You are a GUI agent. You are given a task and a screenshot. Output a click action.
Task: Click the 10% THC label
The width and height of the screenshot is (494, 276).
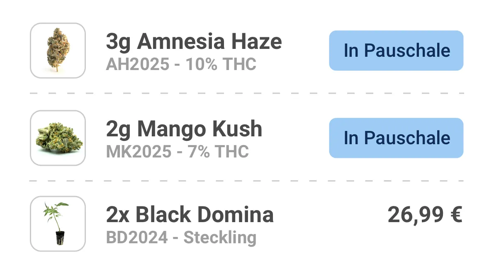point(221,64)
